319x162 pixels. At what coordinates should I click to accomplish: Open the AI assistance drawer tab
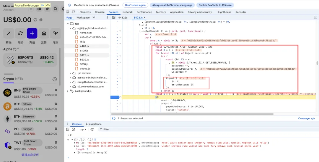point(93,124)
